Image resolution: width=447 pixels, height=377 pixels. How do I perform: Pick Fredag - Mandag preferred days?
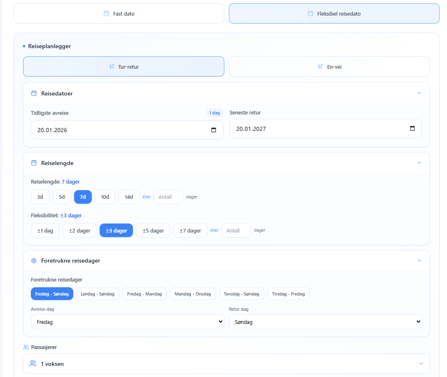(144, 294)
